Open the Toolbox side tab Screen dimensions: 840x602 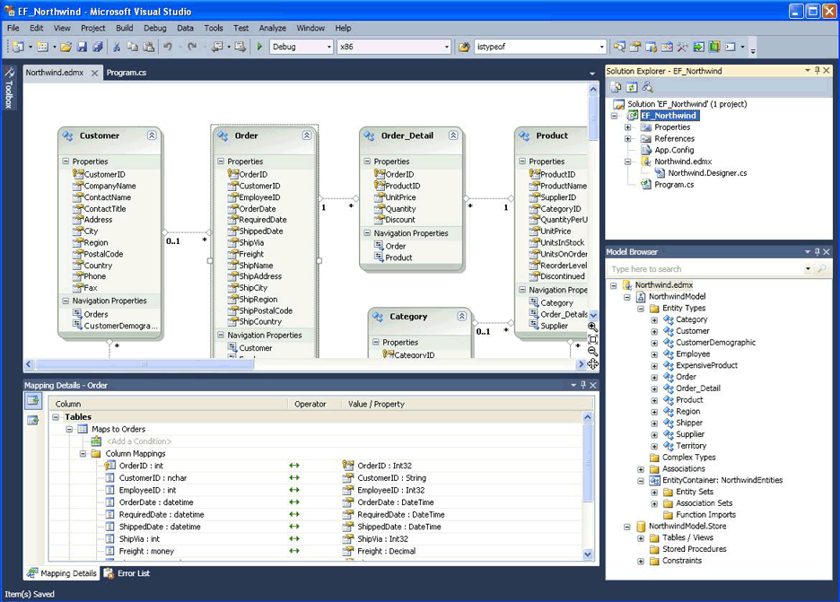coord(9,88)
